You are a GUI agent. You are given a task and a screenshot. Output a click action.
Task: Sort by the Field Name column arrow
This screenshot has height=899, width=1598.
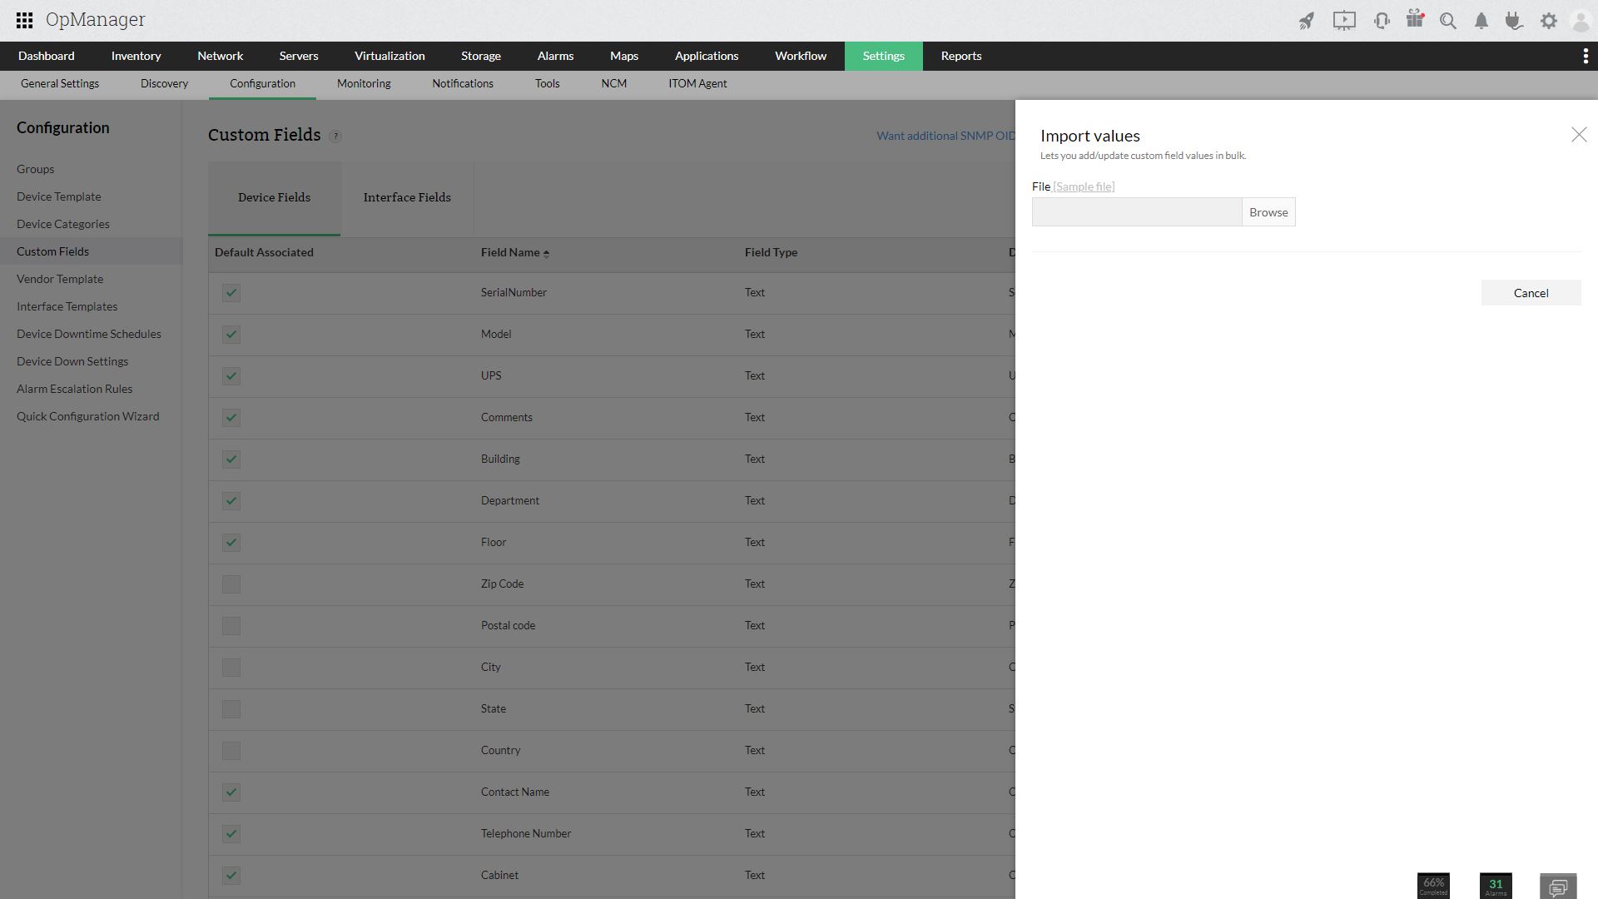click(546, 253)
